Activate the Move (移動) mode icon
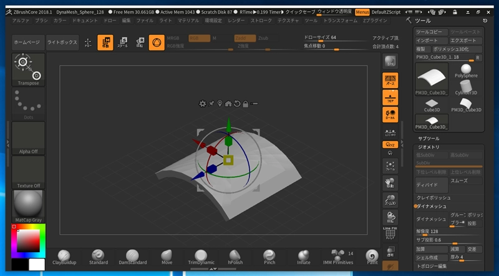The image size is (499, 276). coord(105,42)
